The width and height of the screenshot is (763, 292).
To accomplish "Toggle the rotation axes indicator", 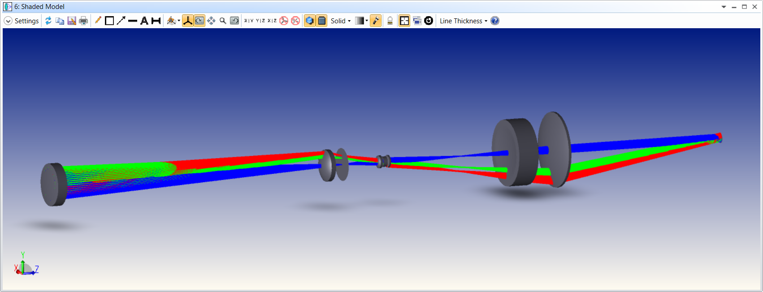I will 188,21.
